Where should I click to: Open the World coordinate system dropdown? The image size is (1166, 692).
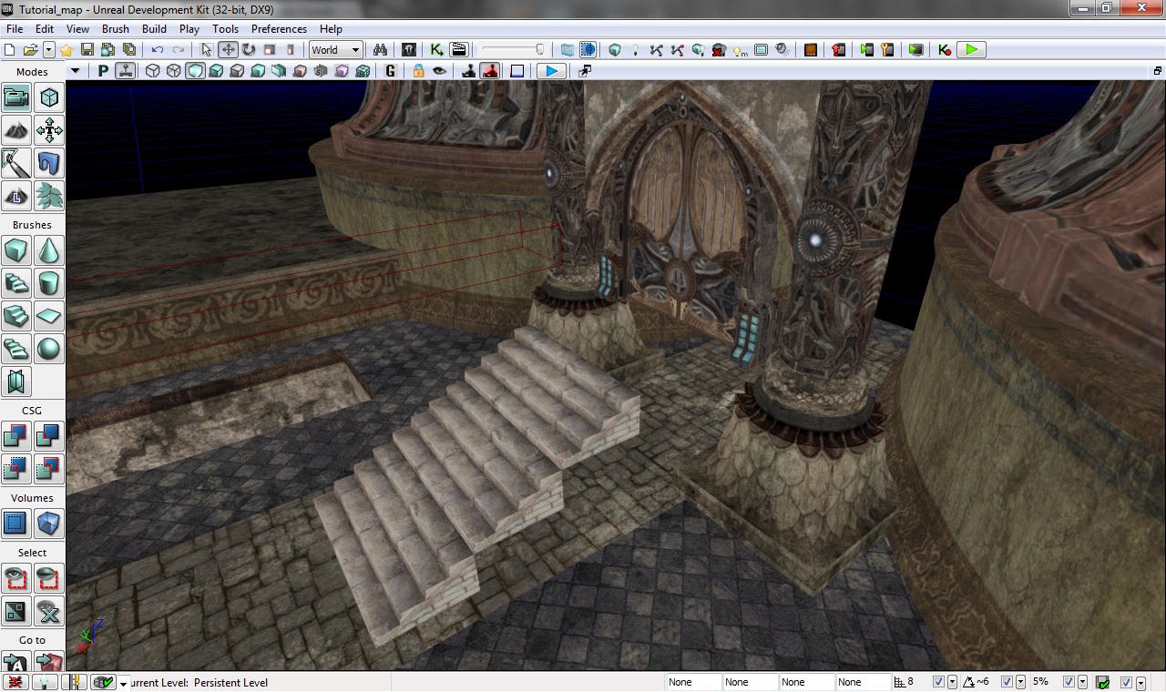coord(335,50)
